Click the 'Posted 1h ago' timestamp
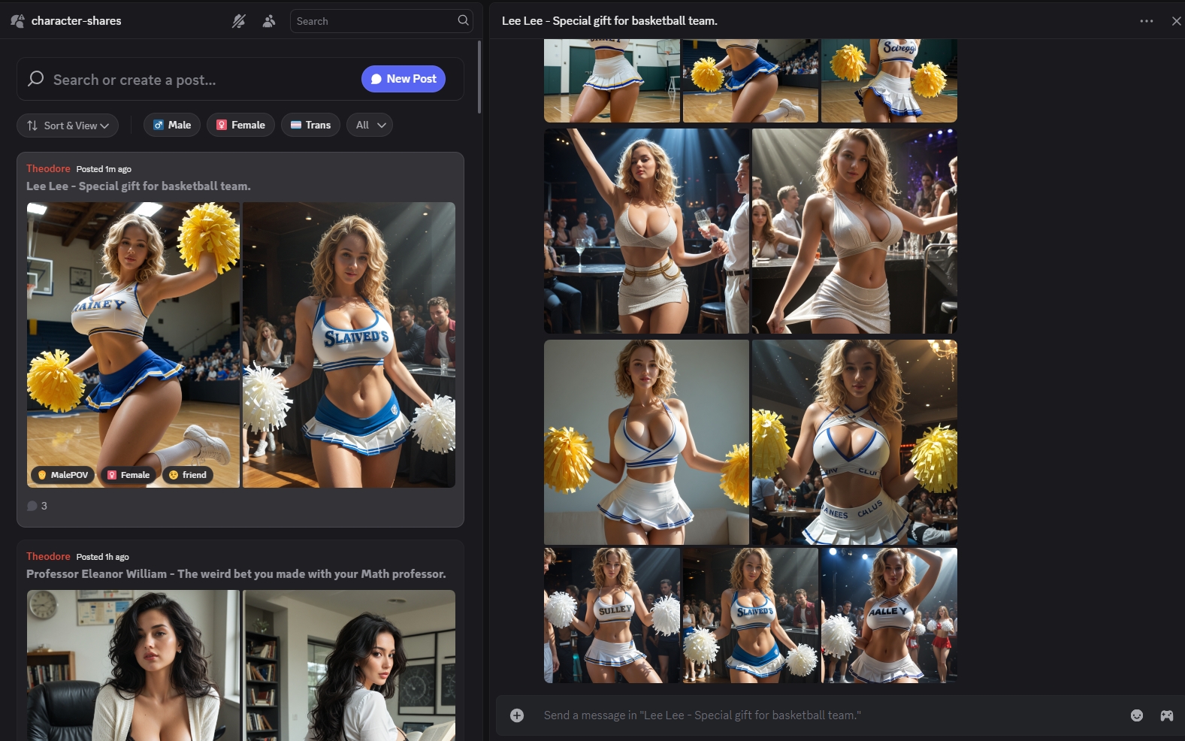 tap(102, 557)
